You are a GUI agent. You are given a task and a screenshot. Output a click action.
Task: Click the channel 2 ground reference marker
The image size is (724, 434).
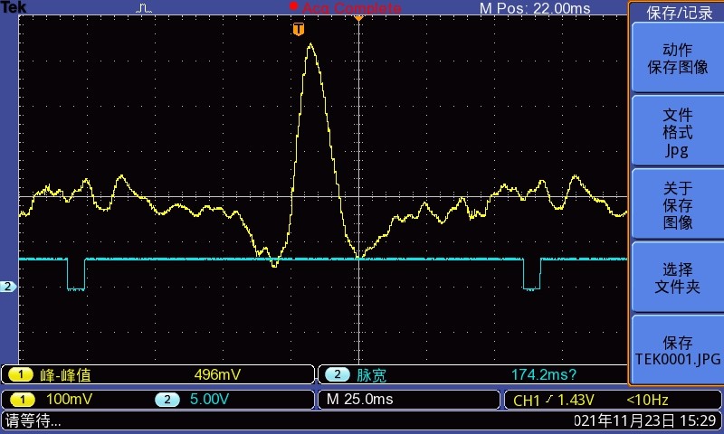[8, 287]
